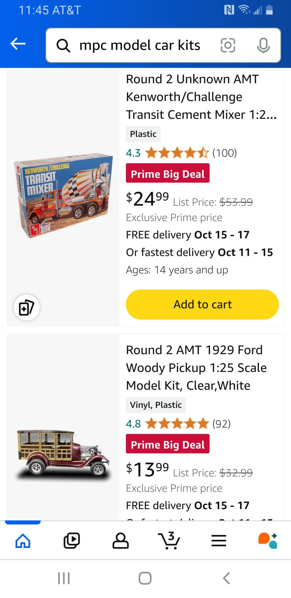The width and height of the screenshot is (291, 598).
Task: Launch the Rufus AI assistant icon
Action: [267, 540]
